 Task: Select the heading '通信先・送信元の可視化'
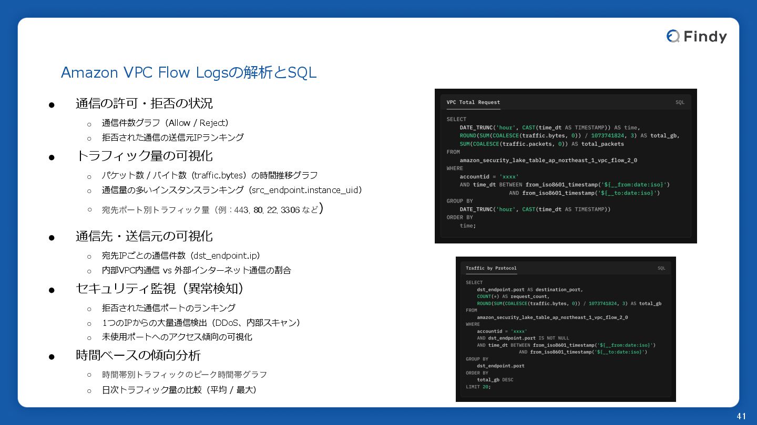tap(144, 236)
